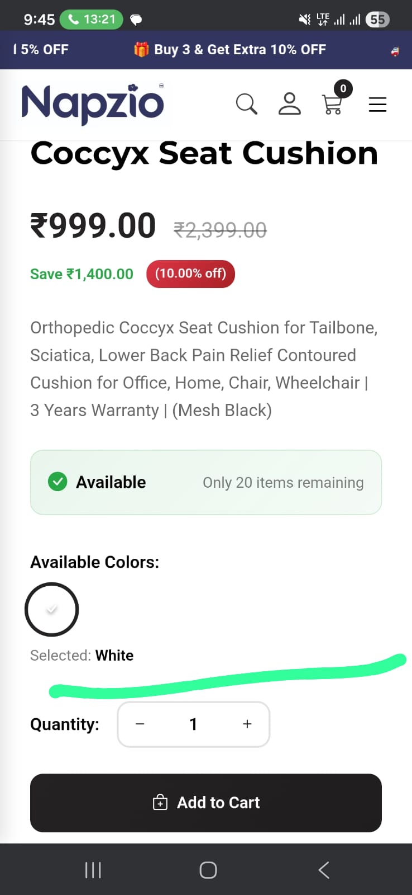Viewport: 412px width, 895px height.
Task: Tap Android home navigation button
Action: click(x=208, y=870)
